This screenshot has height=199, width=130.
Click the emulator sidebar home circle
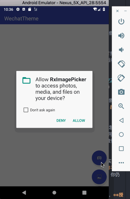pos(121,134)
